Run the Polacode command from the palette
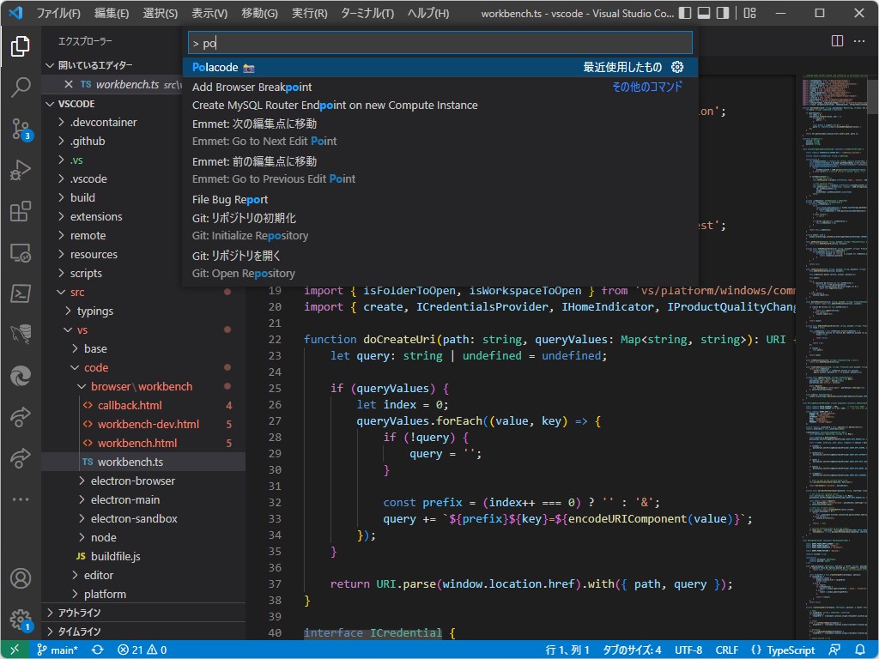879x659 pixels. [223, 67]
